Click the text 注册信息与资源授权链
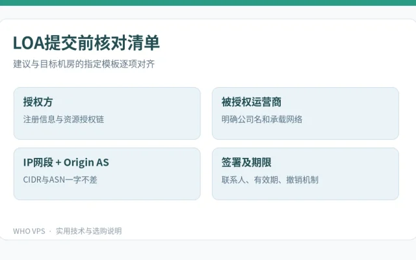Screen dimensions: 416x260 (64, 120)
